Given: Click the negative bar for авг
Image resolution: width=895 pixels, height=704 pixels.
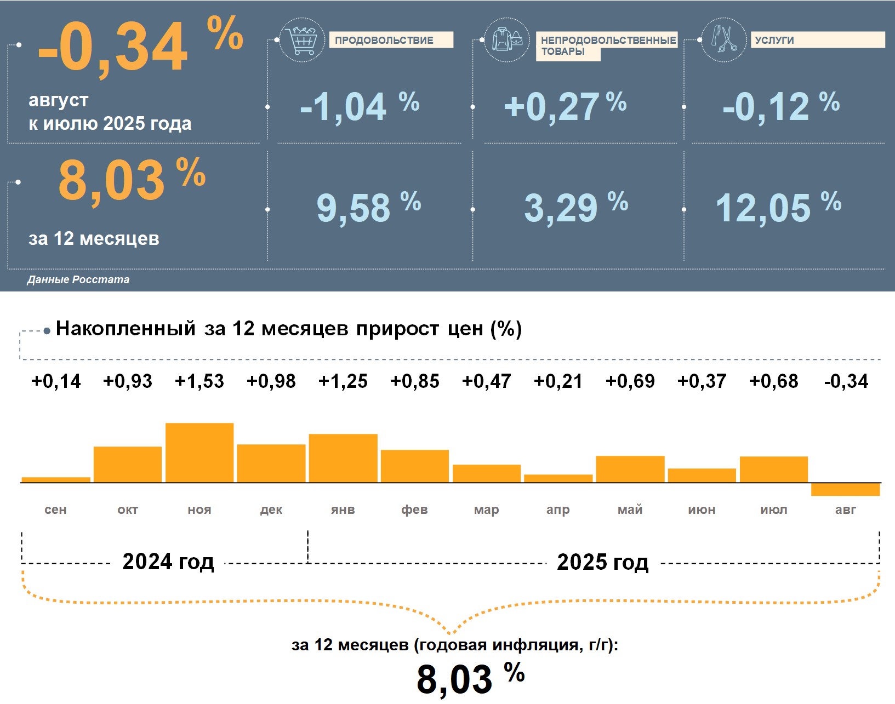Looking at the screenshot, I should click(x=845, y=489).
